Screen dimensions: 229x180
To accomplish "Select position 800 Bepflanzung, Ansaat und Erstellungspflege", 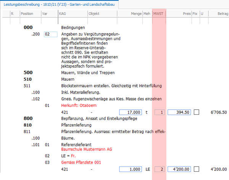I will point(80,118).
